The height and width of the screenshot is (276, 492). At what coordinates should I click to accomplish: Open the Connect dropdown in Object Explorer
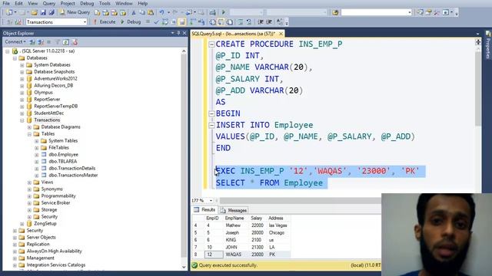(x=15, y=42)
